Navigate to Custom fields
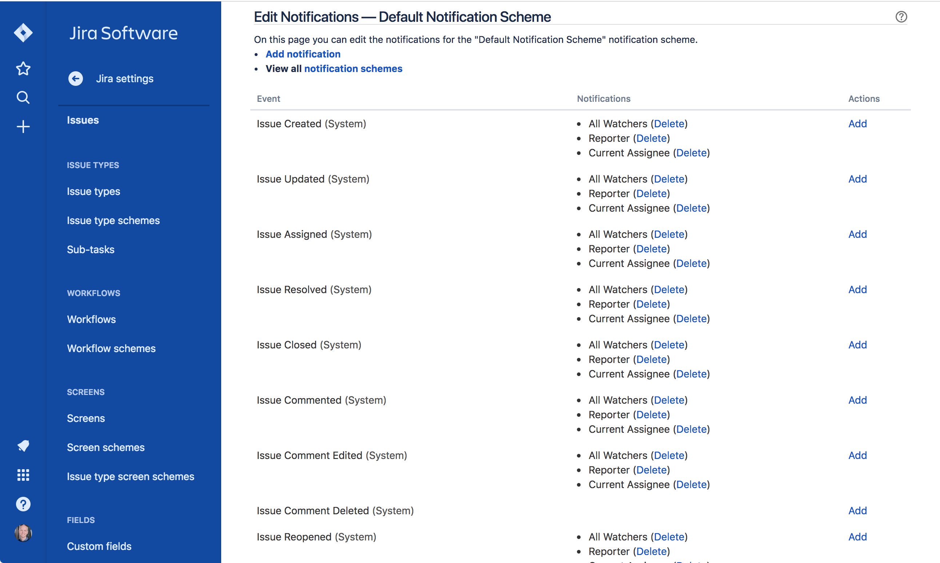 99,546
